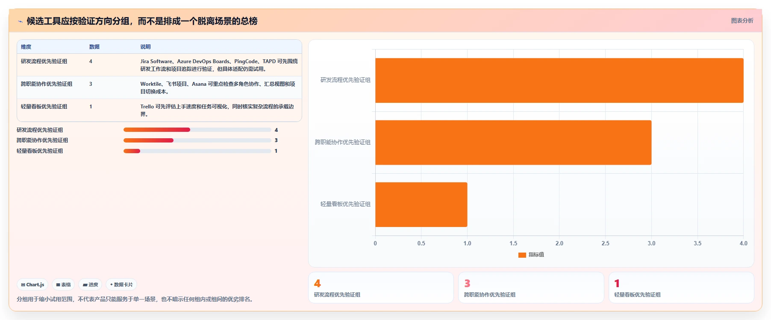The image size is (771, 320).
Task: Click the 2.0 x-axis tick label
Action: coord(559,244)
